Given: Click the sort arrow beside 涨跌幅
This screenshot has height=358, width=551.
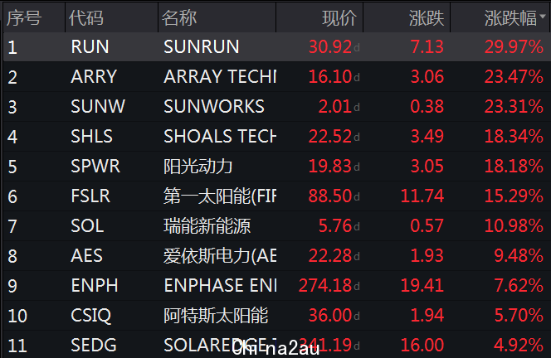Looking at the screenshot, I should pos(543,16).
